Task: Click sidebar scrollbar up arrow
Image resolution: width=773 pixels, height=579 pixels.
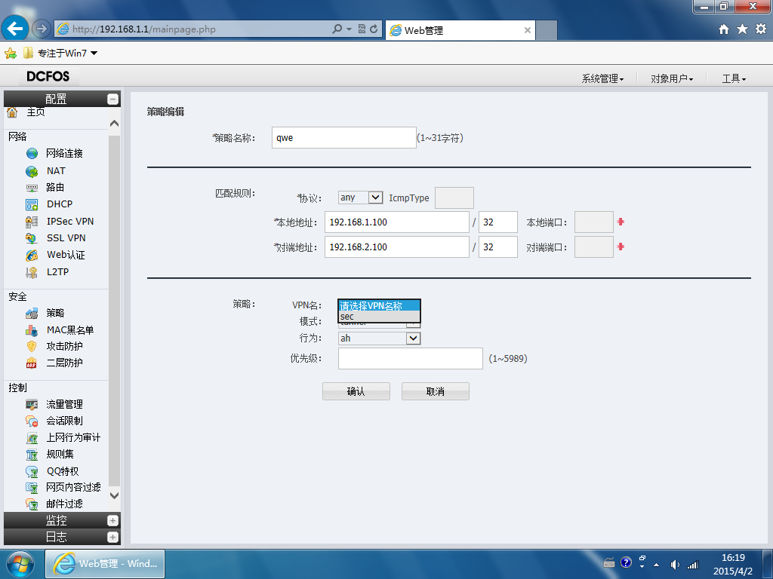Action: (115, 124)
